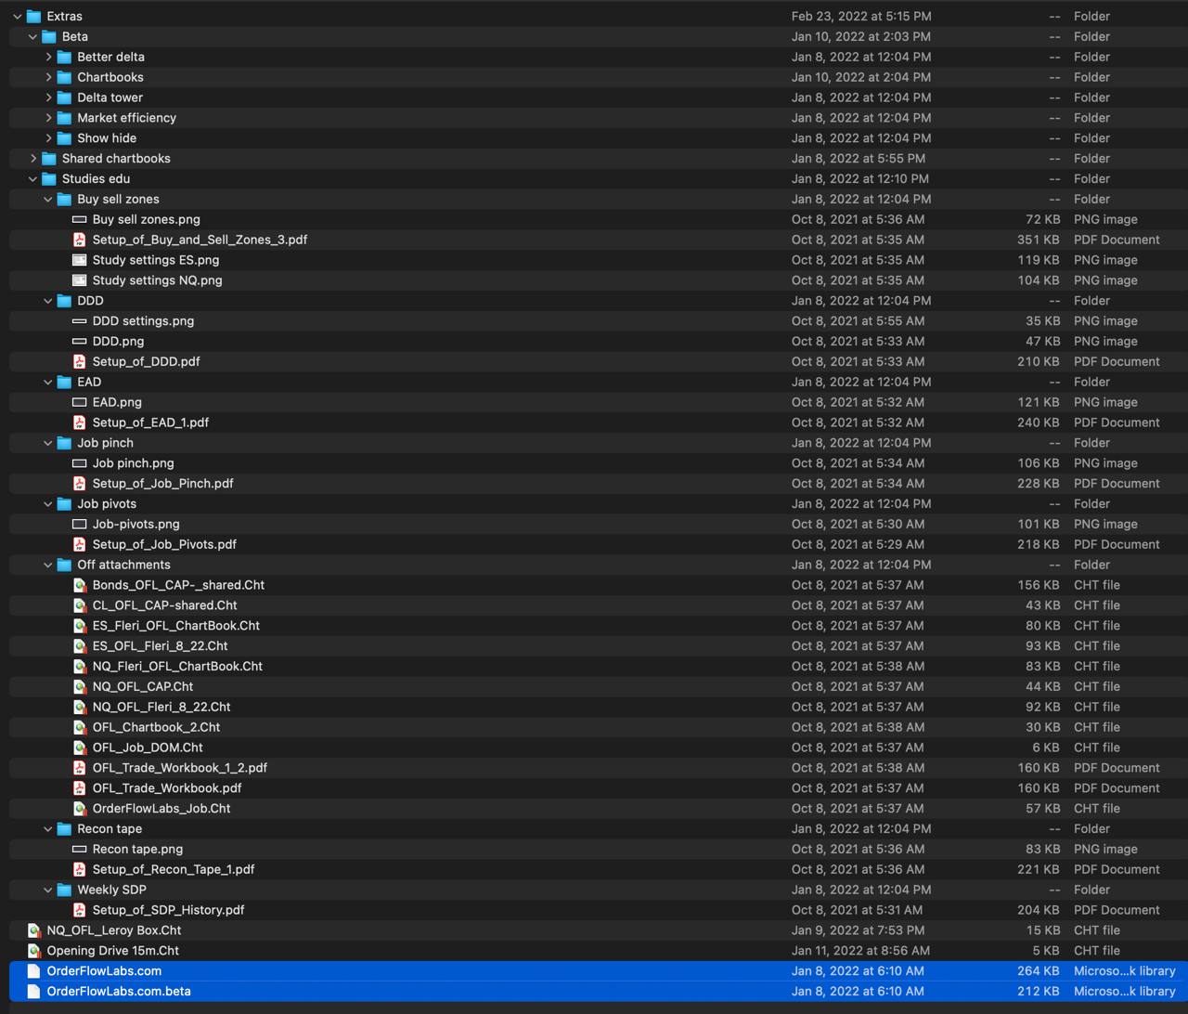Screen dimensions: 1188x1014
Task: Click the CHT icon for NQ_OFL_Leroy Box.Cht
Action: click(33, 929)
